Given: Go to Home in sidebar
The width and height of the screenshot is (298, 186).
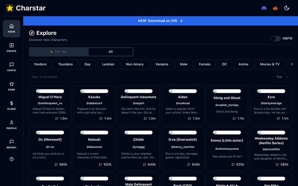Looking at the screenshot, I should pos(12,29).
